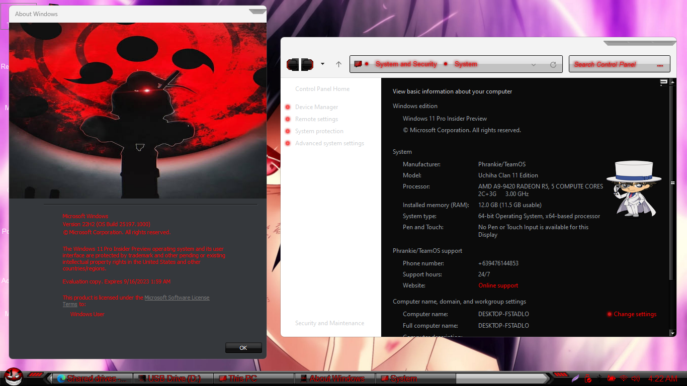Click the purple feather tray icon
Viewport: 687px width, 386px height.
pyautogui.click(x=575, y=378)
